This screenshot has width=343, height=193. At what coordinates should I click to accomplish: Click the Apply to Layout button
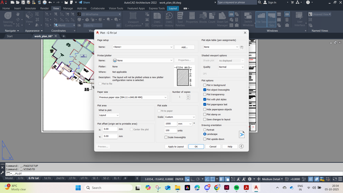[176, 147]
